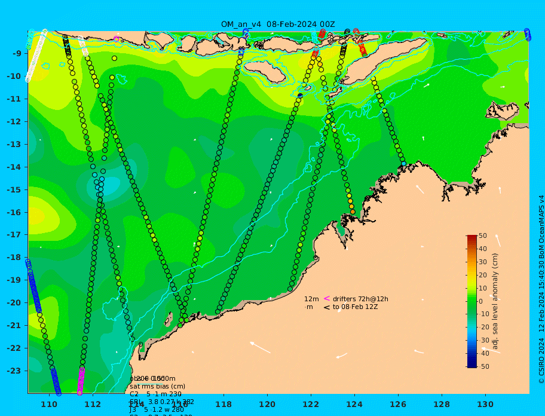Click the colorbar tick label '-50' at bottom
This screenshot has height=416, width=545.
483,366
